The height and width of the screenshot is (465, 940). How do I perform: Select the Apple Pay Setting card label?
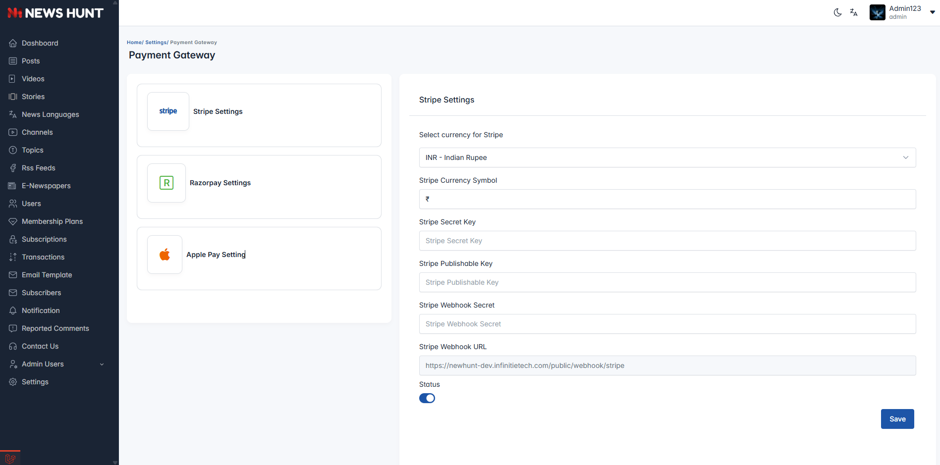tap(216, 255)
